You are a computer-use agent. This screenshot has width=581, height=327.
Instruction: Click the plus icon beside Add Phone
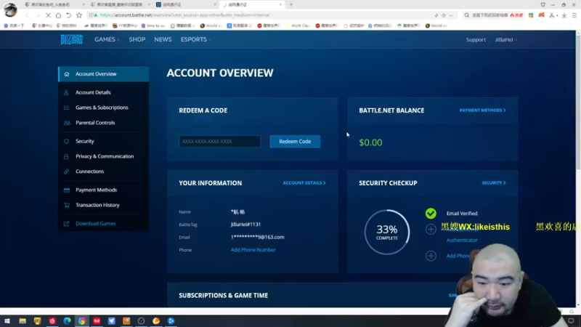pyautogui.click(x=431, y=256)
